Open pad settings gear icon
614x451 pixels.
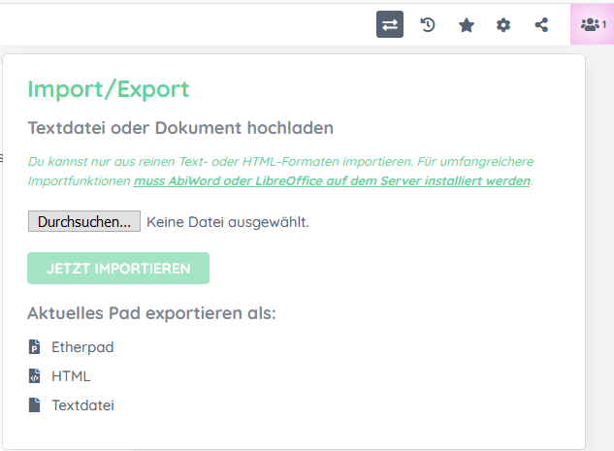(x=503, y=25)
